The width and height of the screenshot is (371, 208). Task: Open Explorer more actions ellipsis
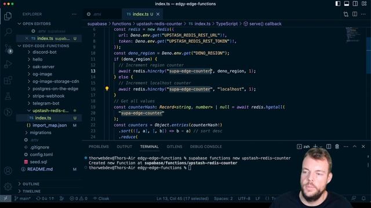pos(74,14)
